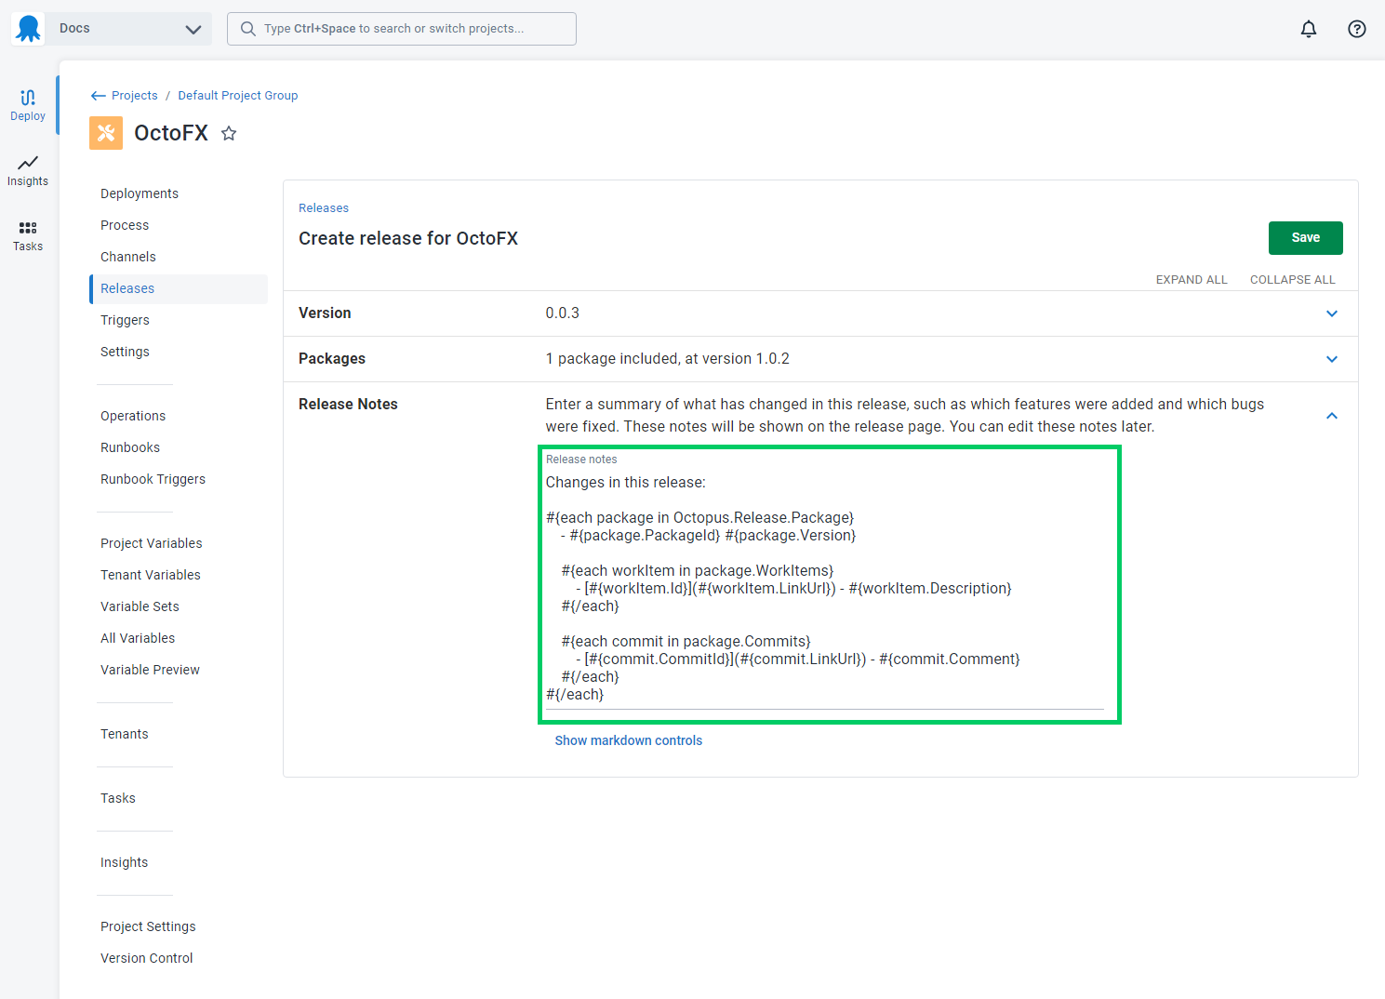This screenshot has height=999, width=1385.
Task: Open Variable Sets menu item
Action: point(140,606)
